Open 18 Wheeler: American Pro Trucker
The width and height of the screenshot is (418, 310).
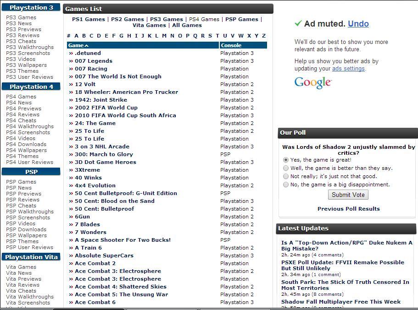126,92
